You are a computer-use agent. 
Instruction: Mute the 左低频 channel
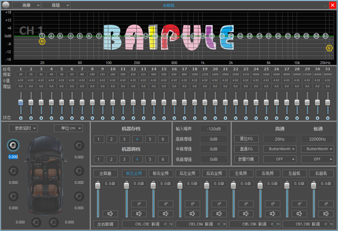click(246, 214)
